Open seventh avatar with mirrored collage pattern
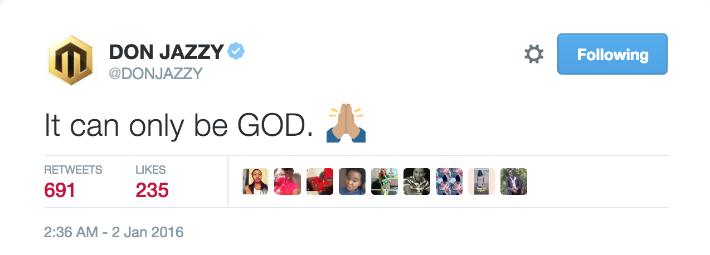The width and height of the screenshot is (710, 255). [449, 182]
